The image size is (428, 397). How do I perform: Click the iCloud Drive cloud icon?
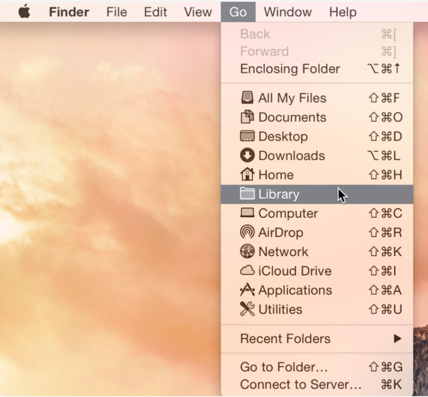click(247, 270)
